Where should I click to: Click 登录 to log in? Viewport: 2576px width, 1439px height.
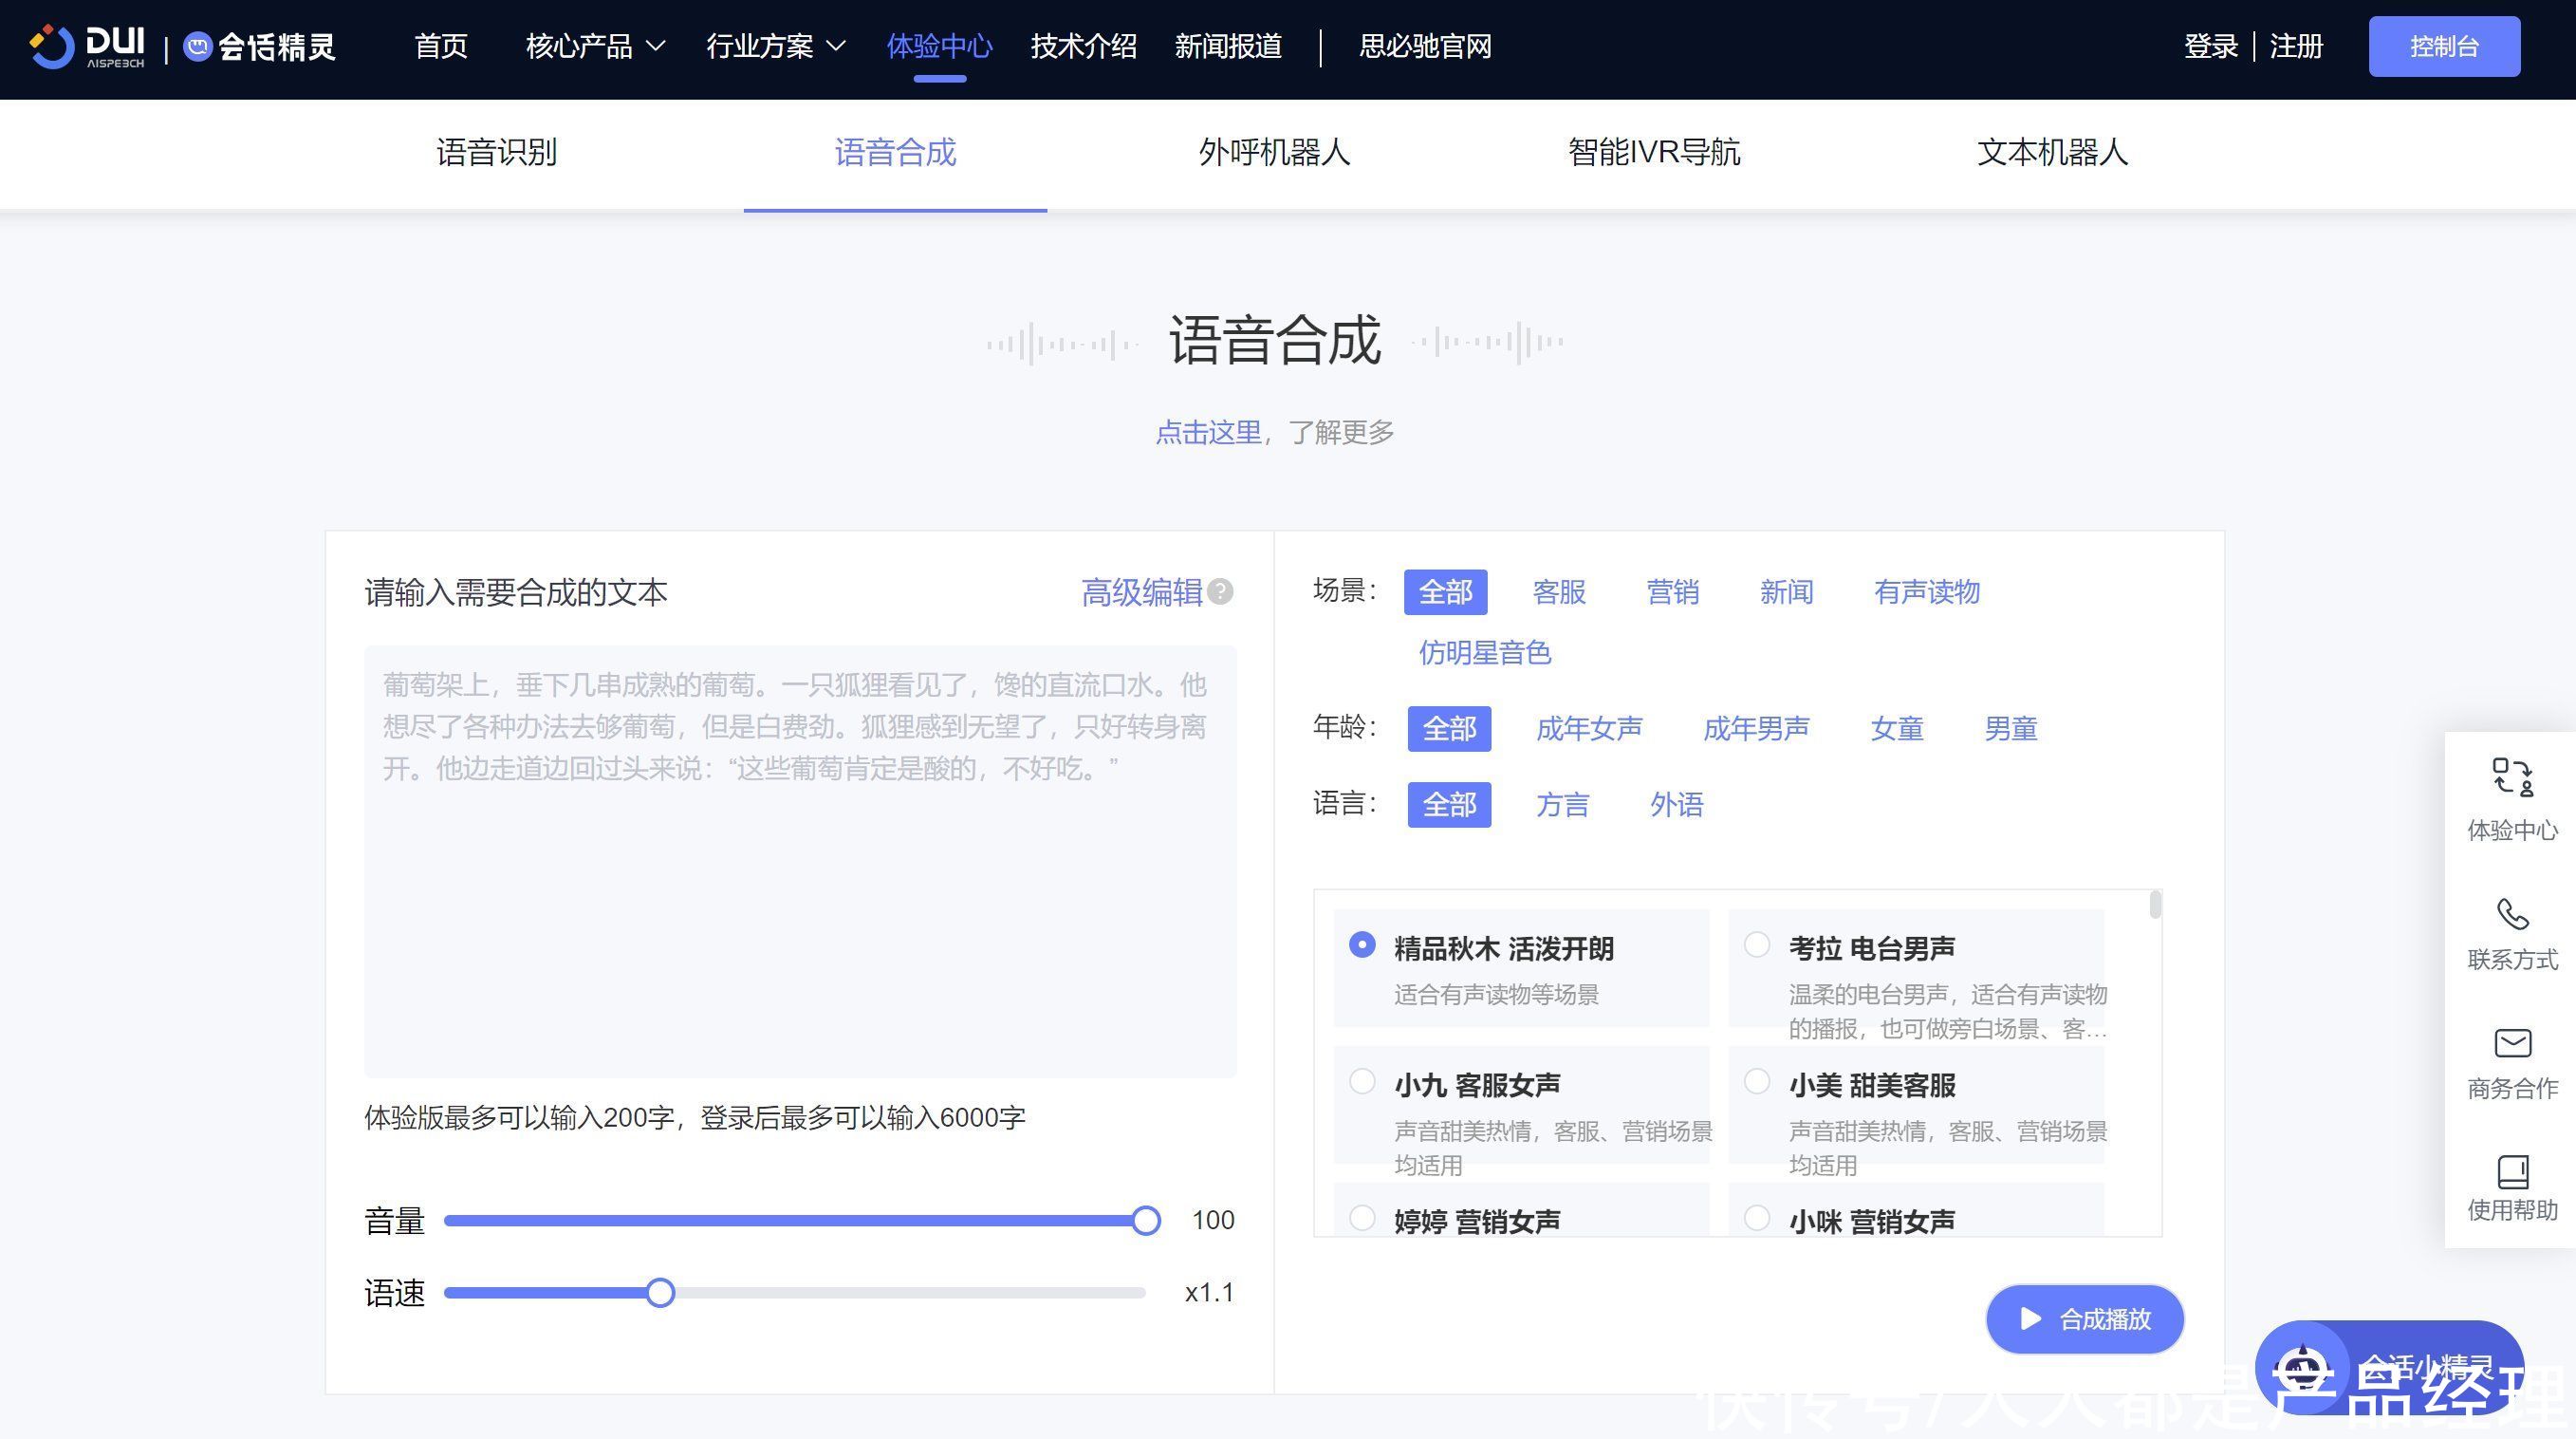tap(2210, 46)
